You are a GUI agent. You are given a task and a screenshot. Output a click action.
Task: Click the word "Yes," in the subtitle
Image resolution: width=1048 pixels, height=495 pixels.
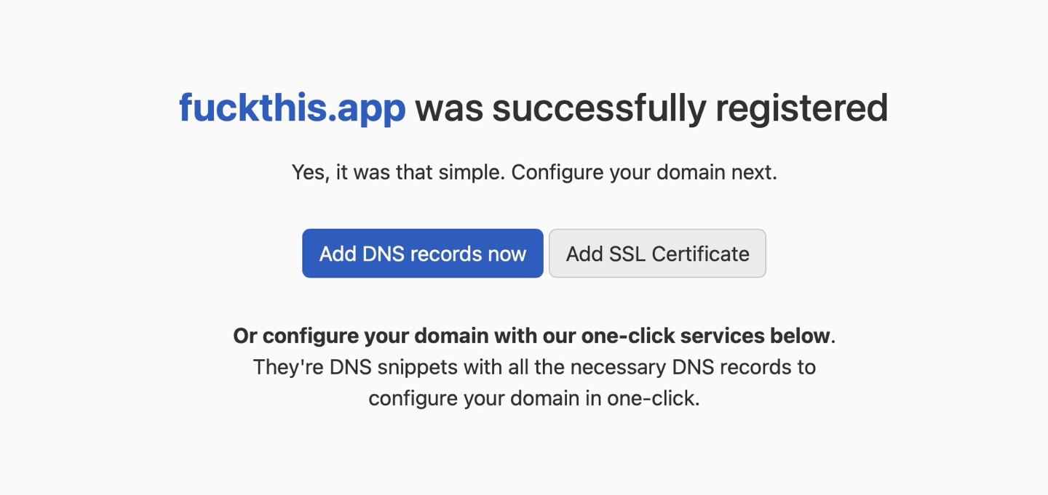pyautogui.click(x=310, y=173)
